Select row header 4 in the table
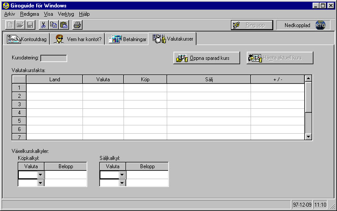 [19, 113]
